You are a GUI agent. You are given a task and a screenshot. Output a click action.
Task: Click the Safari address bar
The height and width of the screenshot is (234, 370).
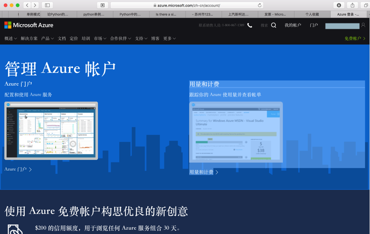pos(187,5)
